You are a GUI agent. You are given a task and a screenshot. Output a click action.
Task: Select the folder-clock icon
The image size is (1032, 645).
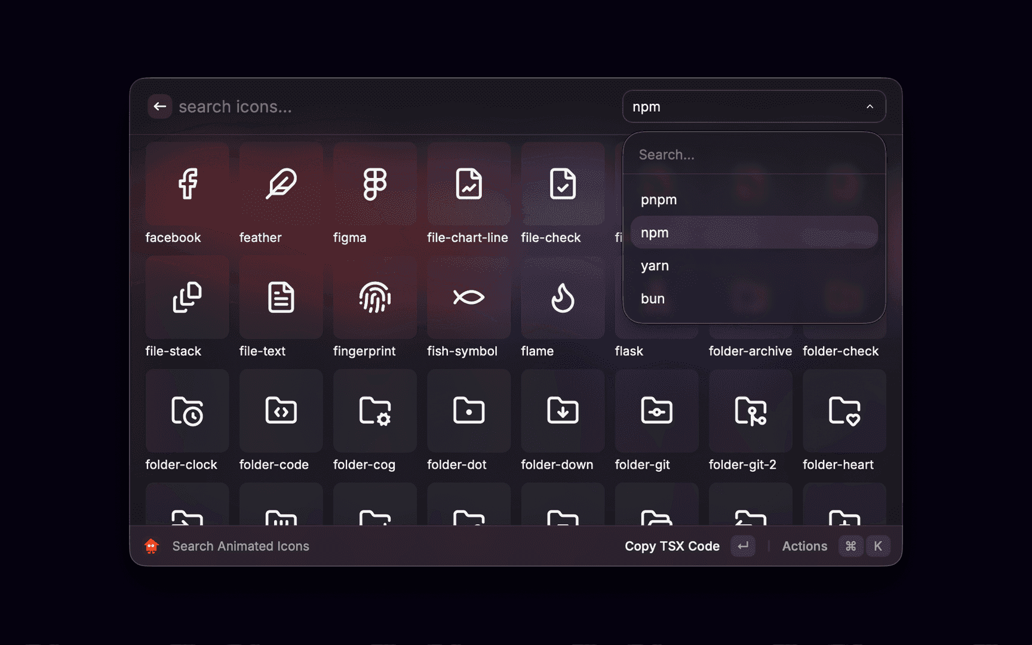click(187, 411)
